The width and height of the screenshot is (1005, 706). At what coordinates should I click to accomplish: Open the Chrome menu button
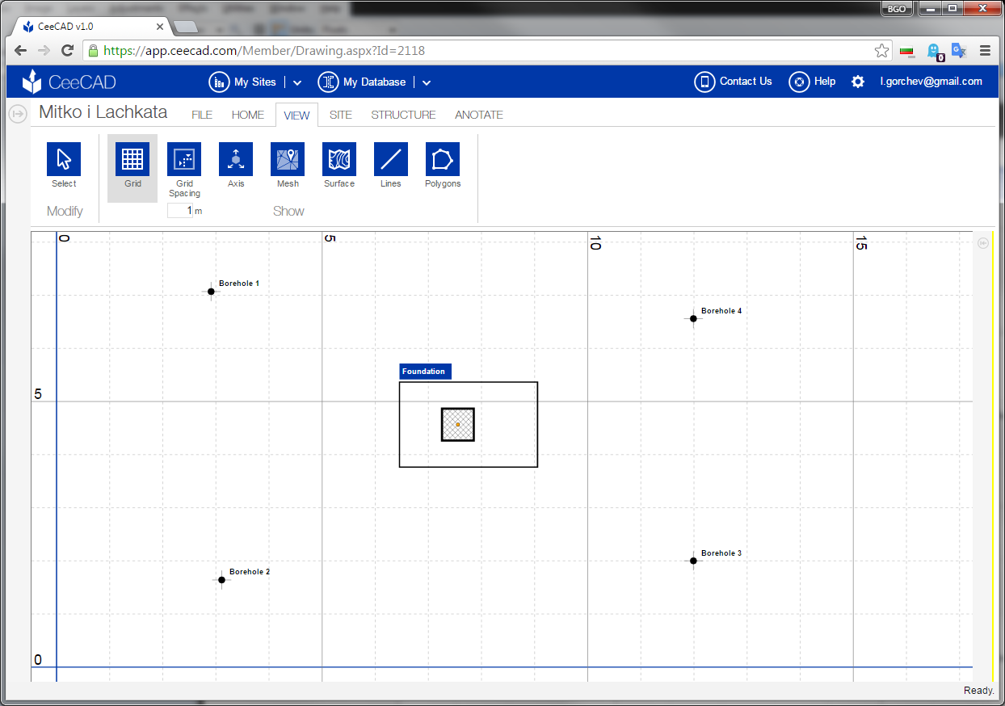click(985, 50)
